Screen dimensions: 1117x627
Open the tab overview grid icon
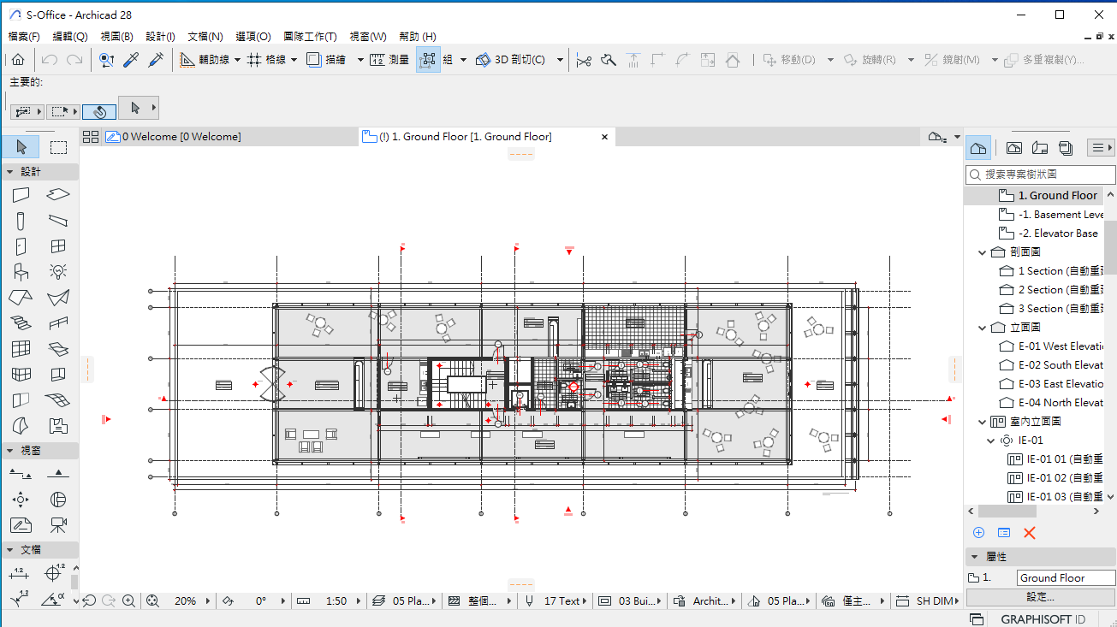pyautogui.click(x=91, y=137)
